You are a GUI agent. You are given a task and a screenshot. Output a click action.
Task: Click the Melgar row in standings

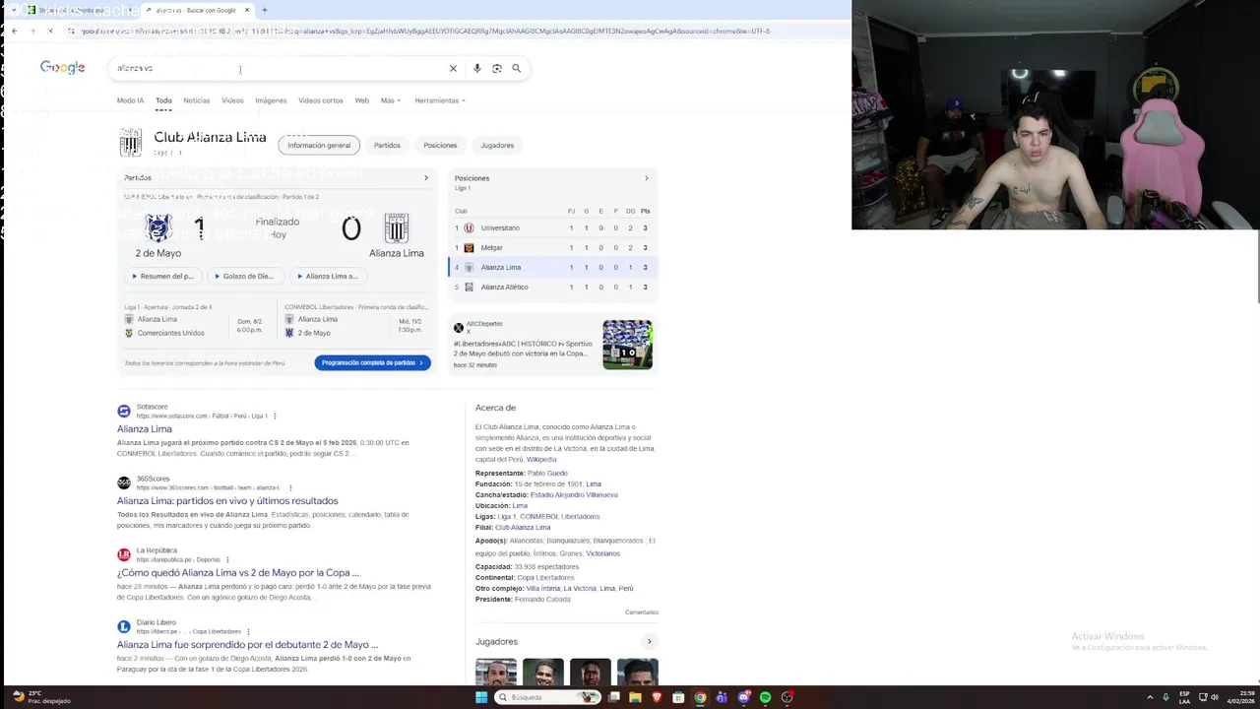552,248
